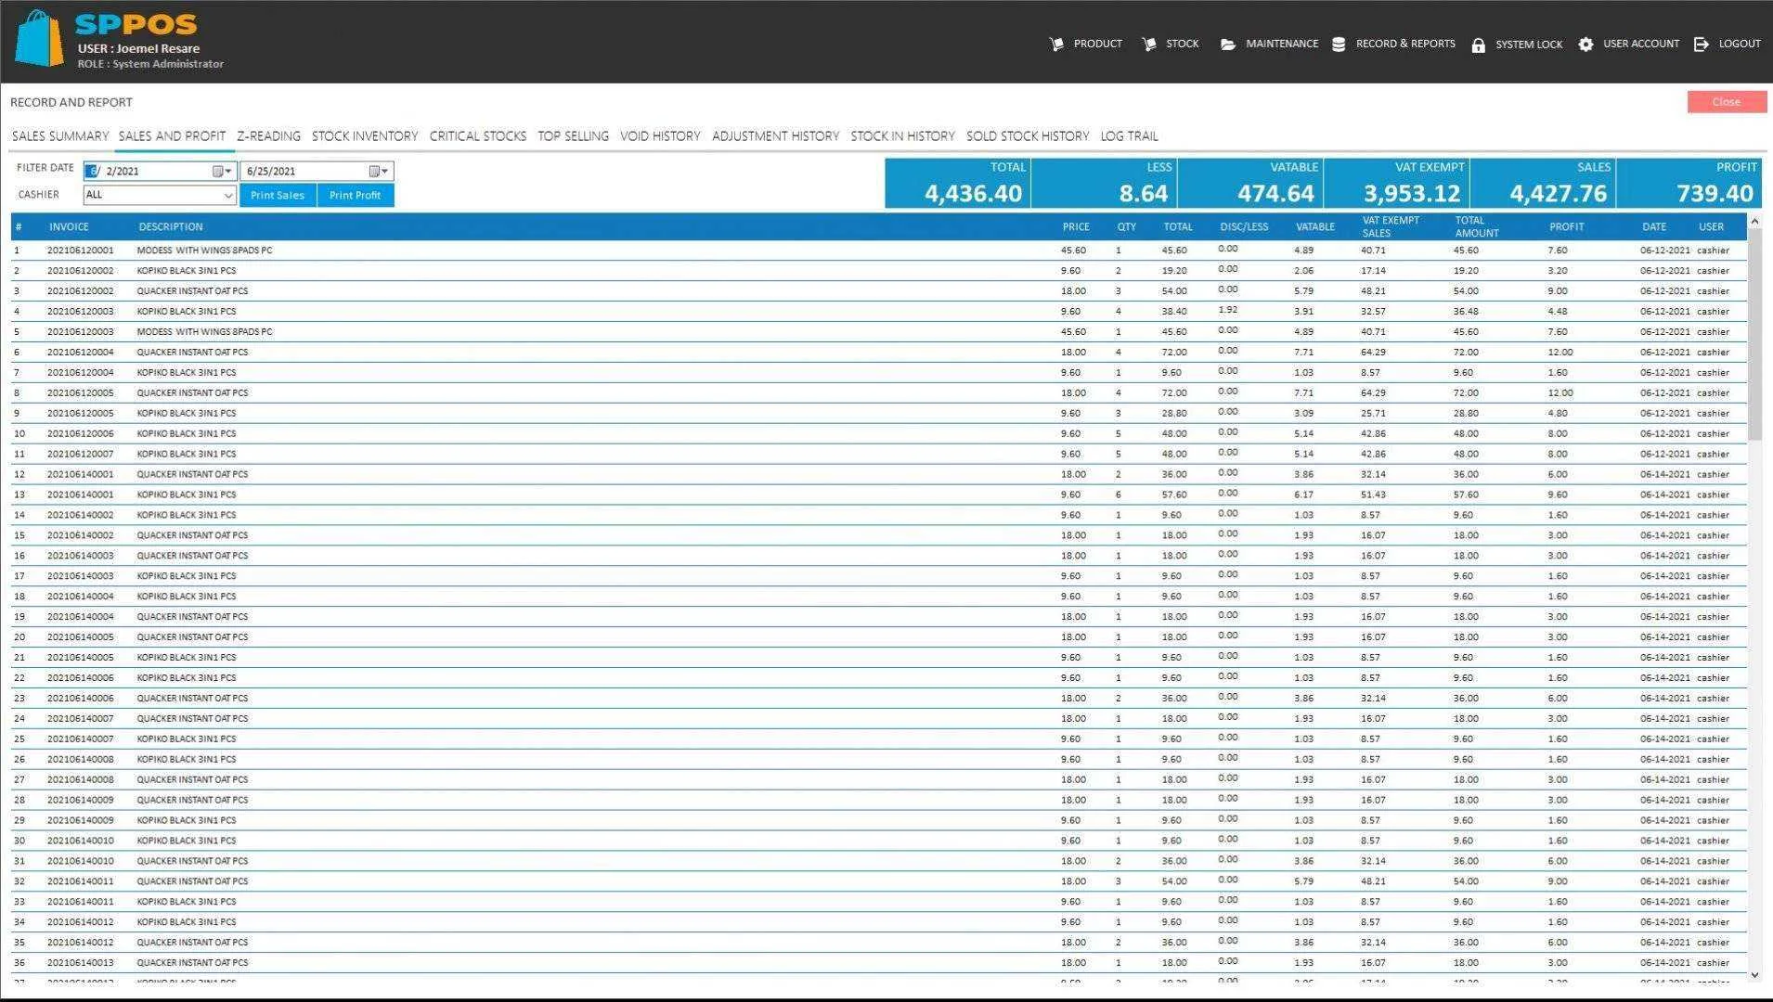
Task: Click the Print Profit button
Action: [355, 195]
